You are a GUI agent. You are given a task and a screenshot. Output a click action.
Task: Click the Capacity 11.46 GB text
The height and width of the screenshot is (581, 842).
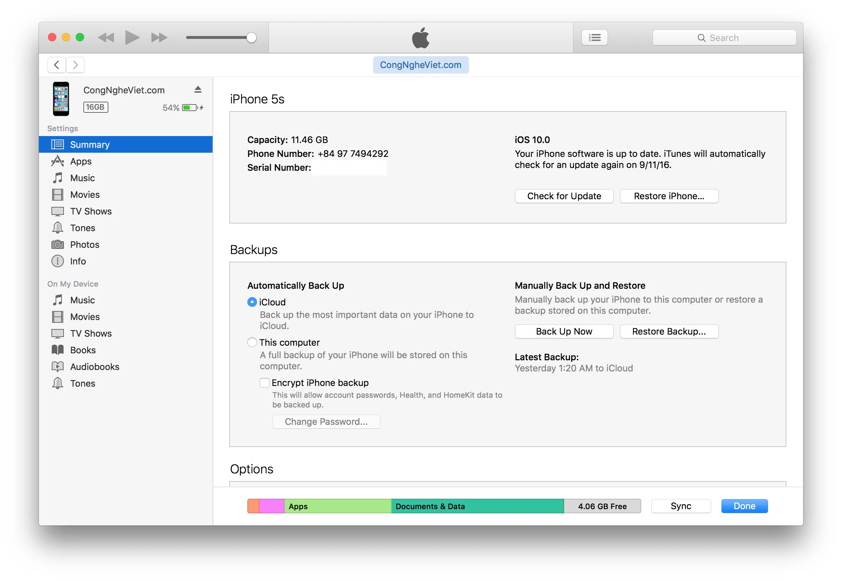point(288,140)
